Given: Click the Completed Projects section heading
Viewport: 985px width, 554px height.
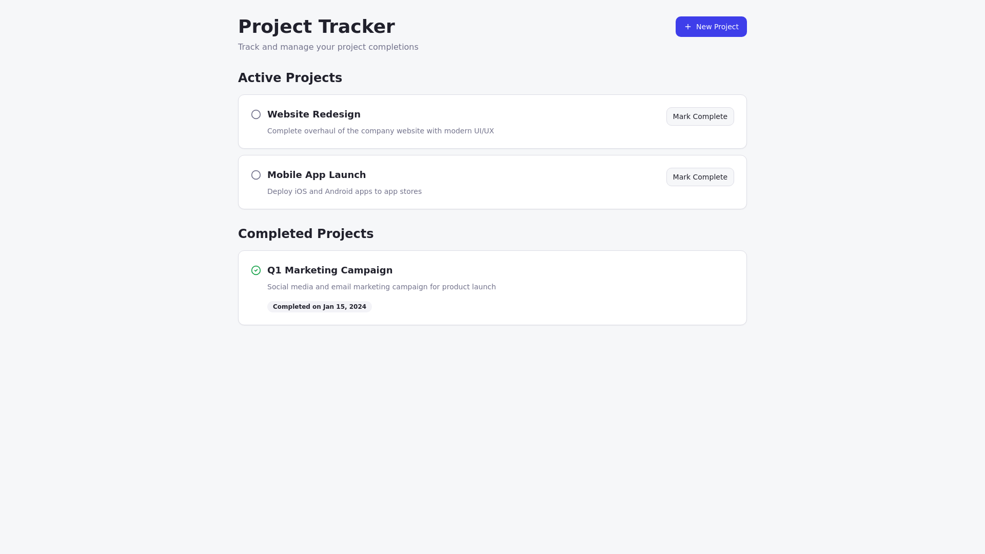Looking at the screenshot, I should pyautogui.click(x=306, y=234).
